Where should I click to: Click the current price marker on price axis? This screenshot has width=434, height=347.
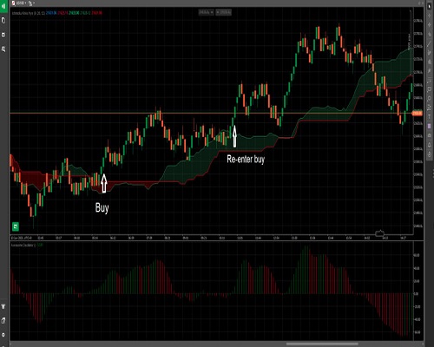pyautogui.click(x=418, y=114)
